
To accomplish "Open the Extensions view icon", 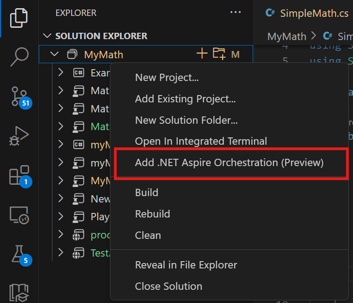I will (x=20, y=177).
